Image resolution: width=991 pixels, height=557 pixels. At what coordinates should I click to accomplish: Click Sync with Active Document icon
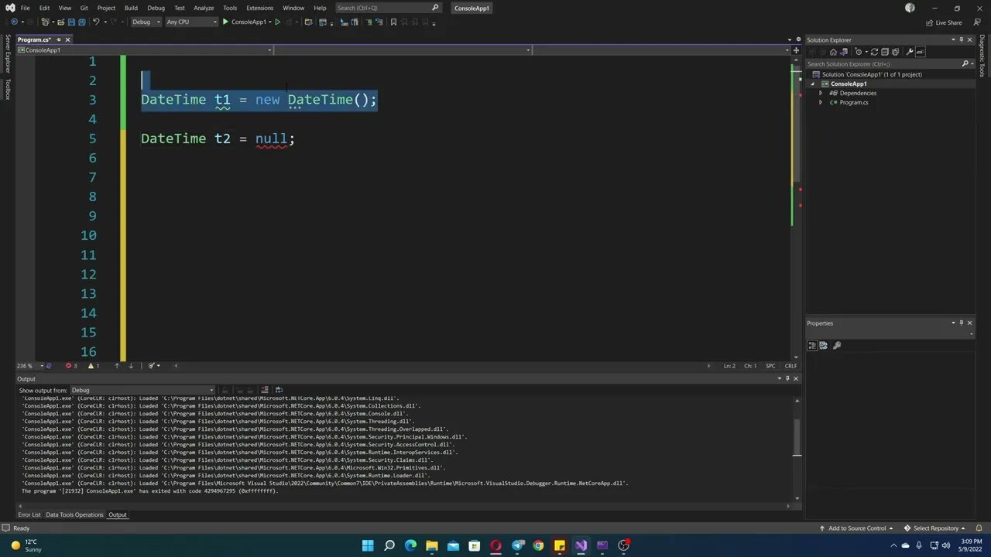click(x=874, y=52)
